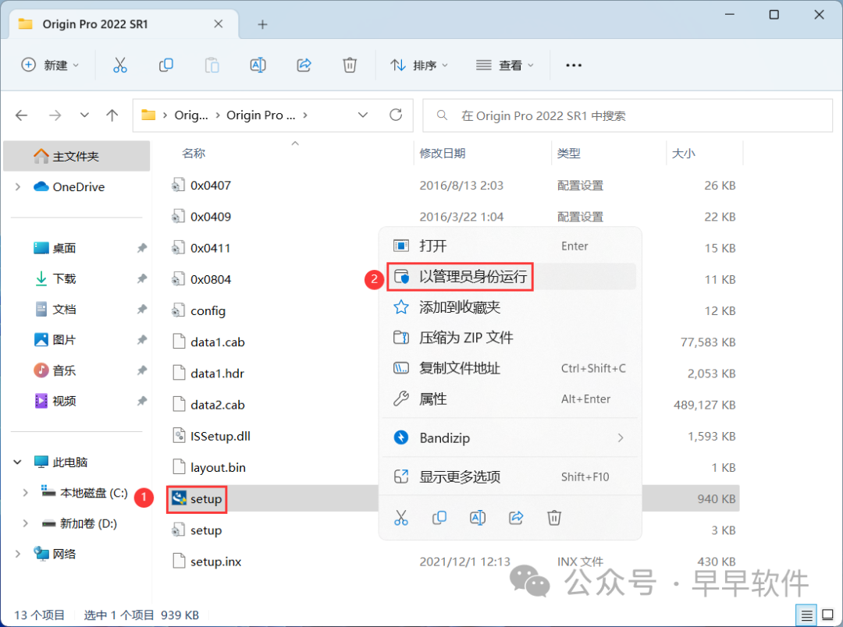Switch to large thumbnails view icon

point(826,614)
